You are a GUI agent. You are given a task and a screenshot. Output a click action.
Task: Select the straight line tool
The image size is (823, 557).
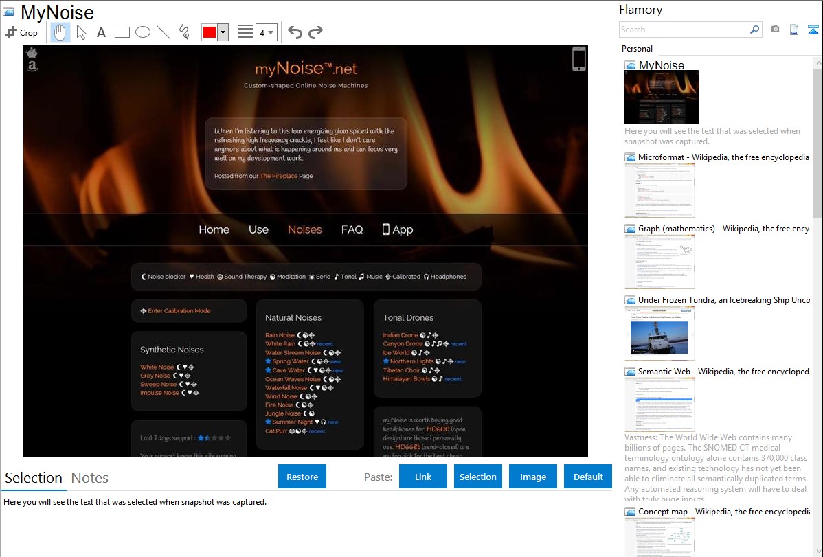pos(164,32)
